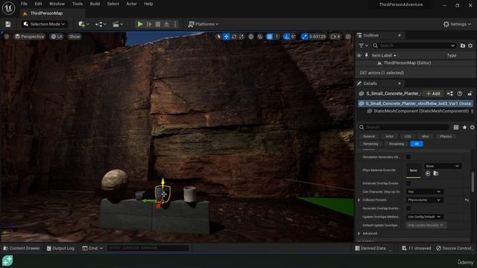Toggle the Simulation Generates Hit checkbox
Screen dimensions: 477x268
point(408,157)
